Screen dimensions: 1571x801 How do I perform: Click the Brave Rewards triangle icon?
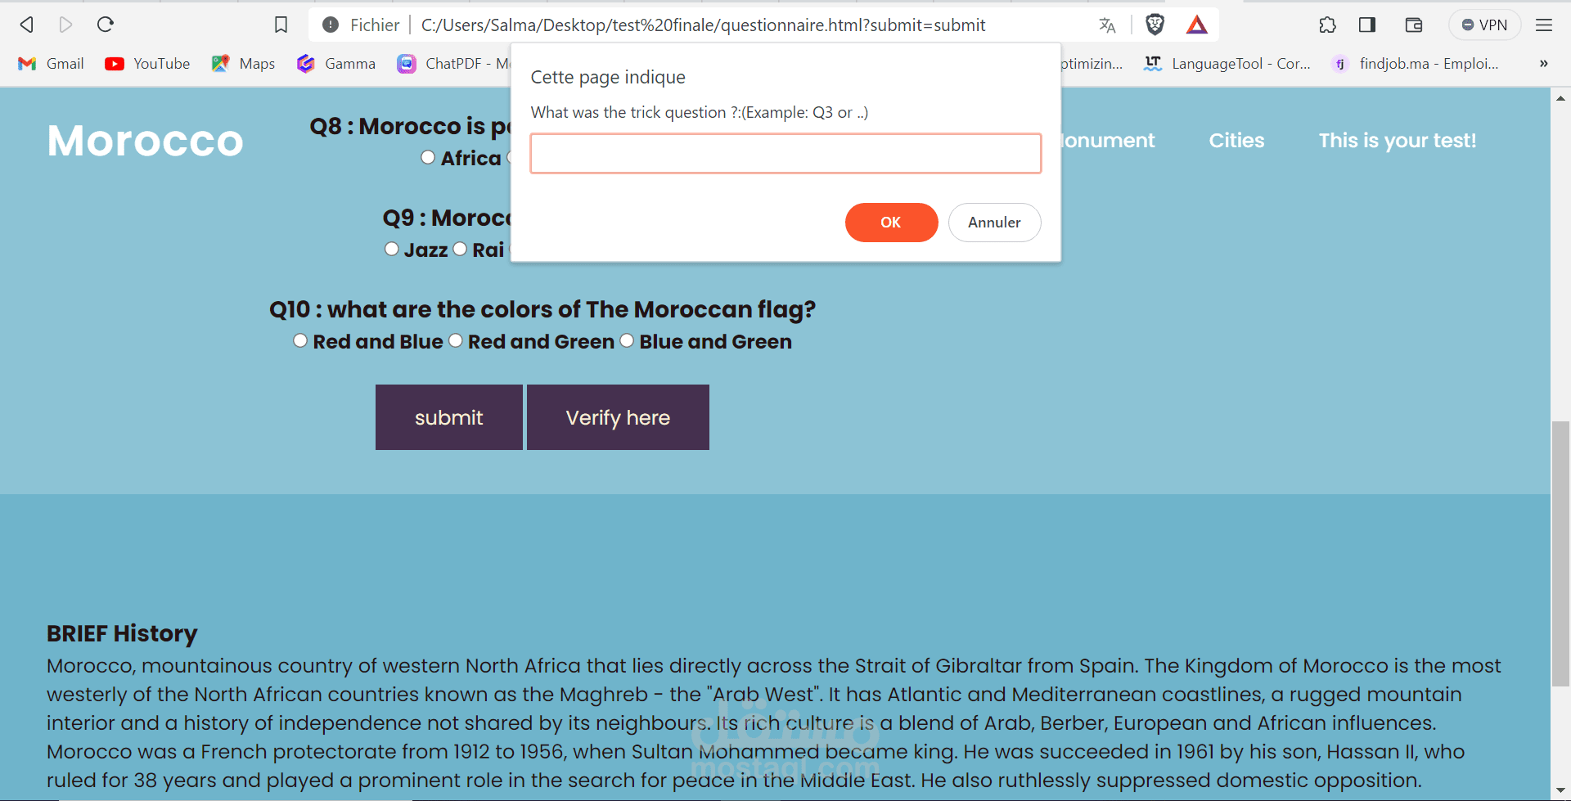1196,25
